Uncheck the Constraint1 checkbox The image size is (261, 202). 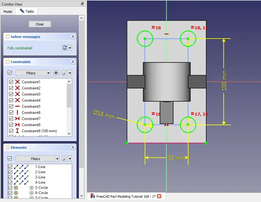click(x=11, y=82)
